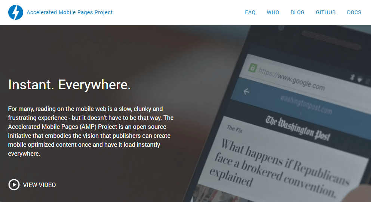This screenshot has width=371, height=202.
Task: Open the FAQ navigation item
Action: click(250, 12)
